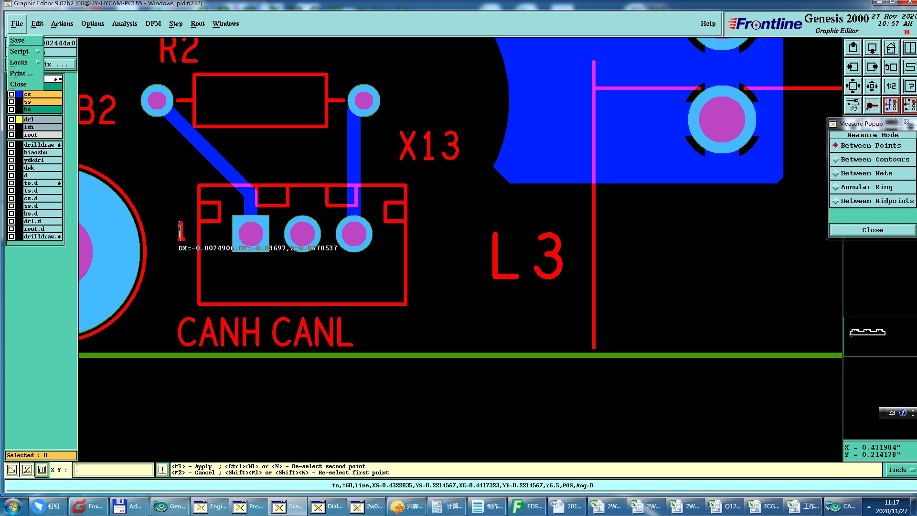The height and width of the screenshot is (516, 917).
Task: Toggle the checkbox for layer drl
Action: pos(11,119)
